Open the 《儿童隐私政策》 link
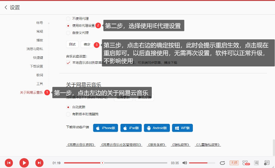This screenshot has height=168, width=275. (208, 145)
